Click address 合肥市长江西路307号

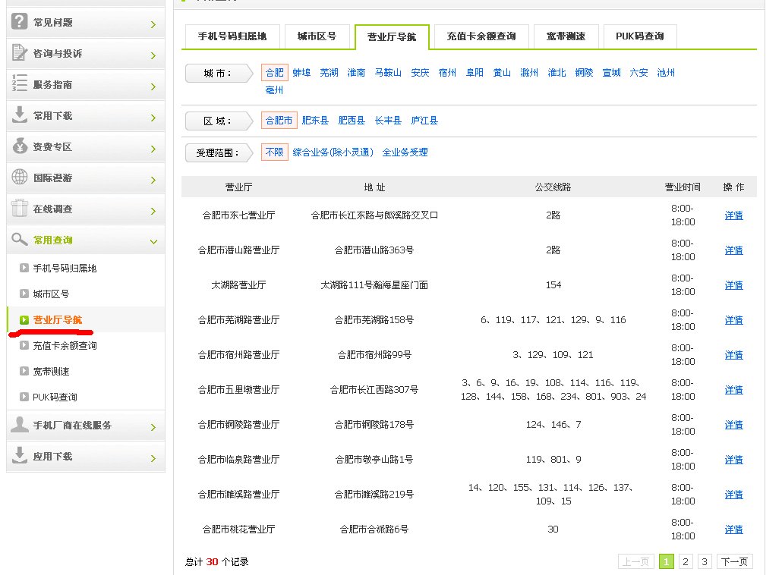coord(374,390)
